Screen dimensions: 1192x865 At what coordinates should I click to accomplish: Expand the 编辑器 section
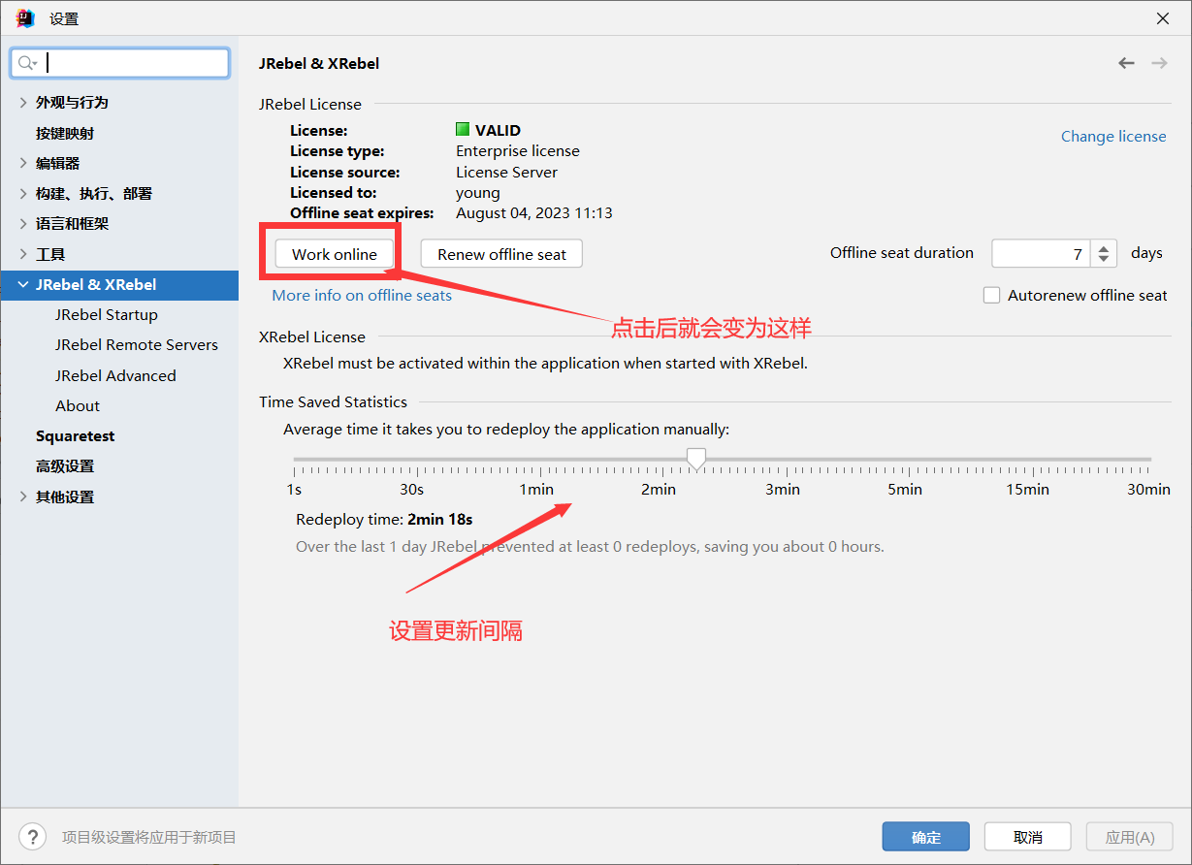point(23,163)
